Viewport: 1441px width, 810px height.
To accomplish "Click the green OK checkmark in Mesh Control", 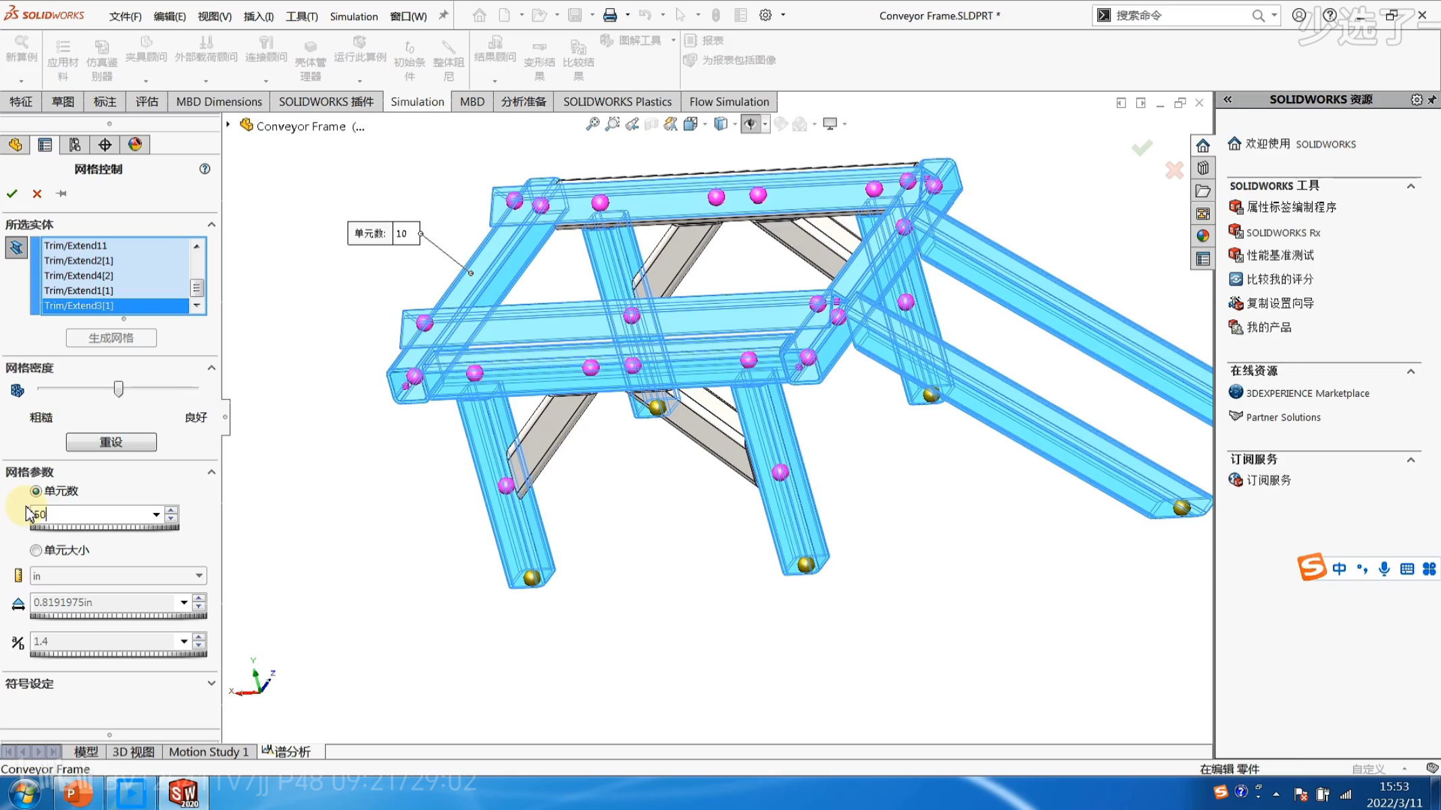I will point(12,194).
